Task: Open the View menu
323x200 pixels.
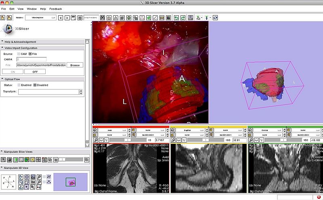Action: [x=21, y=9]
